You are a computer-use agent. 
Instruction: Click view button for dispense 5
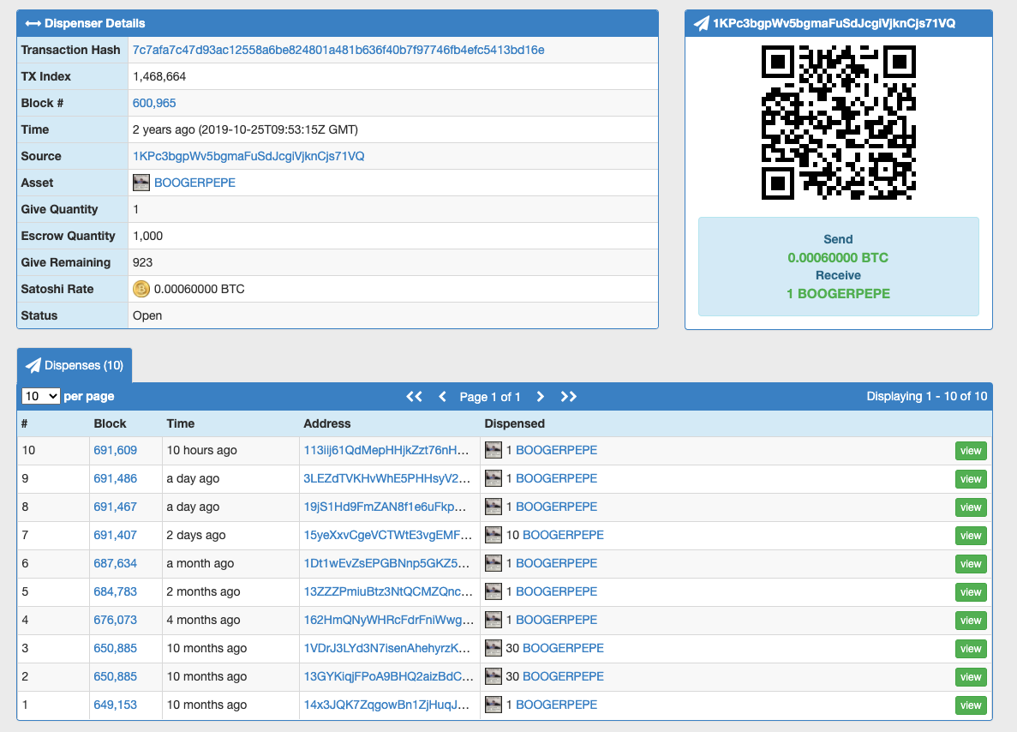tap(971, 591)
